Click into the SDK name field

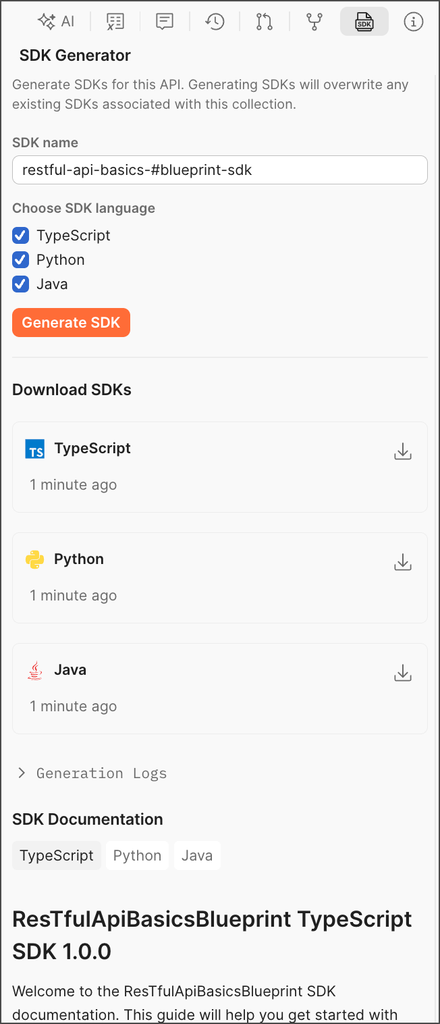[x=219, y=170]
